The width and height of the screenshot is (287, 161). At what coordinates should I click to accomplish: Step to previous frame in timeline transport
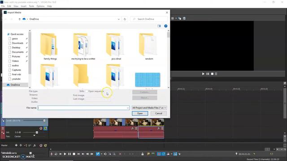(87, 154)
